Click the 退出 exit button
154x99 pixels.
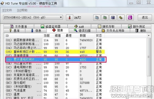[x=145, y=18]
